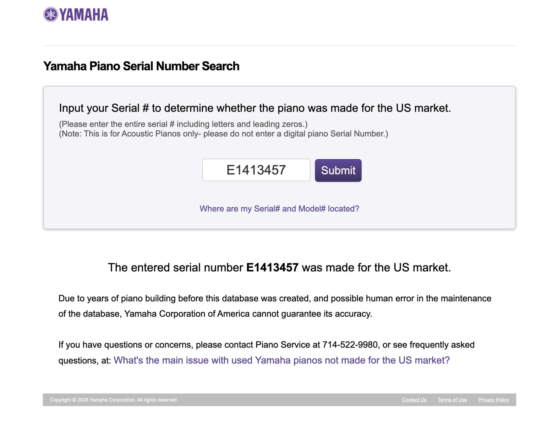This screenshot has height=426, width=552.
Task: Click the 'Input your Serial #' instruction text
Action: [x=255, y=108]
